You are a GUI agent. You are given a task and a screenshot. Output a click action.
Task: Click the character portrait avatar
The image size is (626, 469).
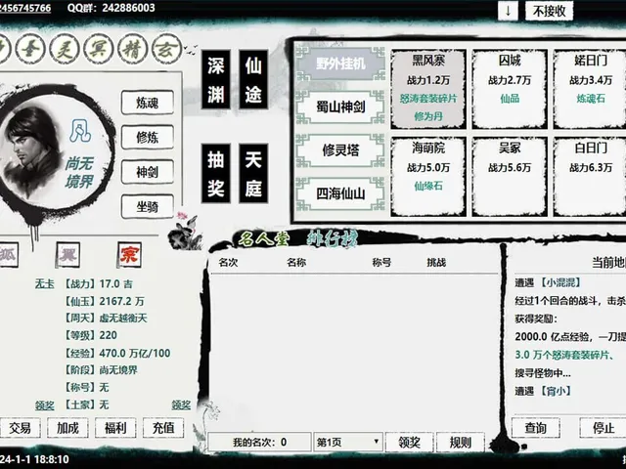pos(32,151)
